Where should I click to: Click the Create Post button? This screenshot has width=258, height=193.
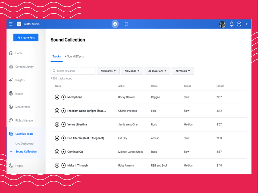tap(26, 37)
